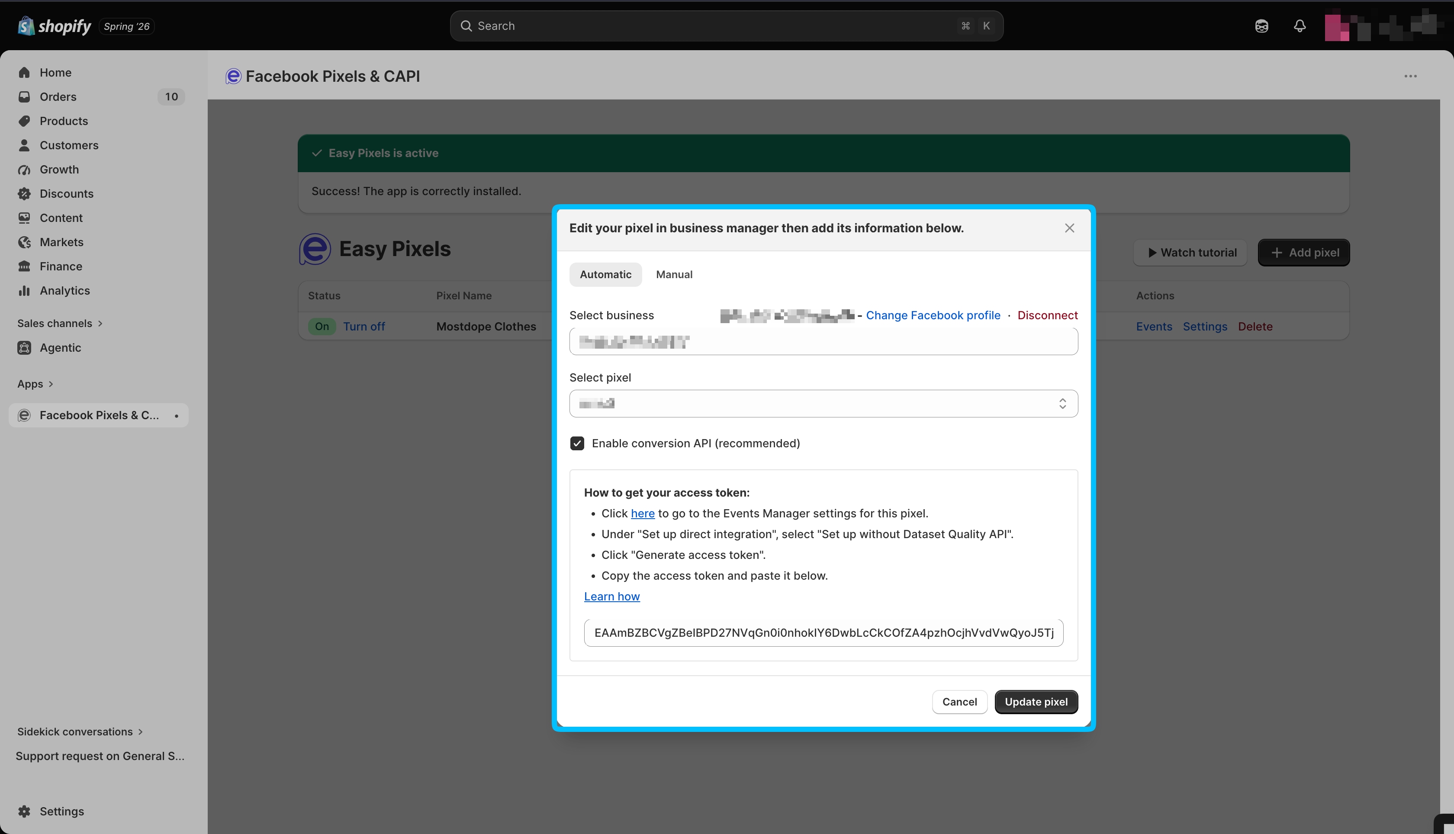Click the Spring '26 edition badge
This screenshot has height=834, width=1454.
pyautogui.click(x=127, y=26)
